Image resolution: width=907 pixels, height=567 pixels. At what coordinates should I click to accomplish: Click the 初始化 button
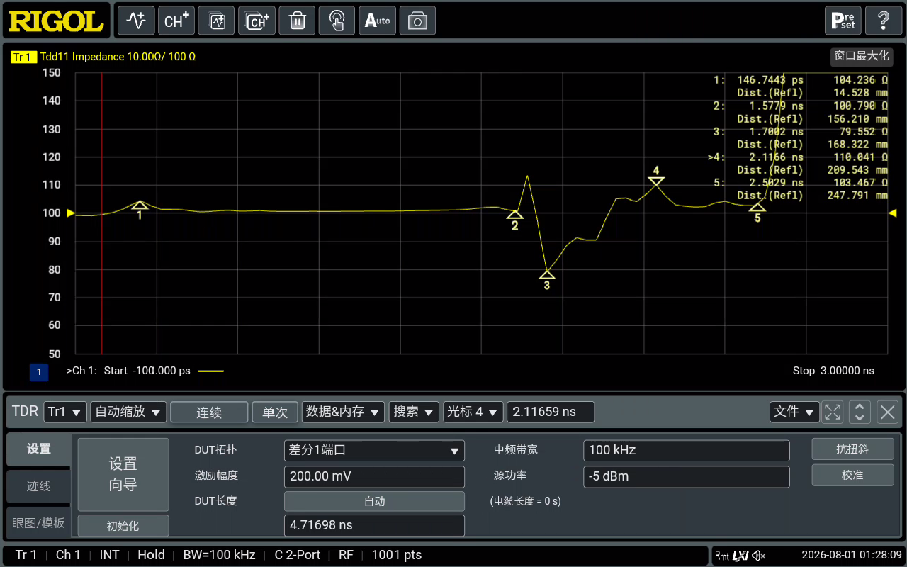(123, 526)
